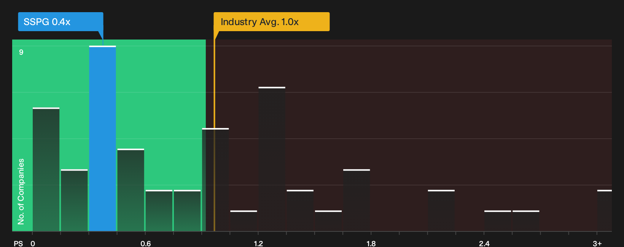624x247 pixels.
Task: Click the yellow industry average vertical line
Action: (214, 135)
